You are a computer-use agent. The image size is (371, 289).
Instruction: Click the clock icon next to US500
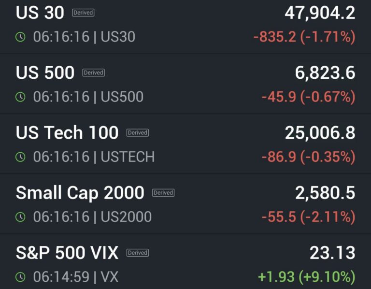20,97
